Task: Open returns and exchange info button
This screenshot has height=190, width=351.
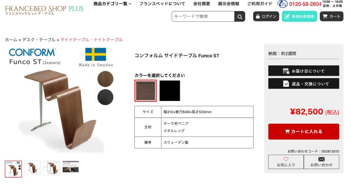Action: point(304,84)
